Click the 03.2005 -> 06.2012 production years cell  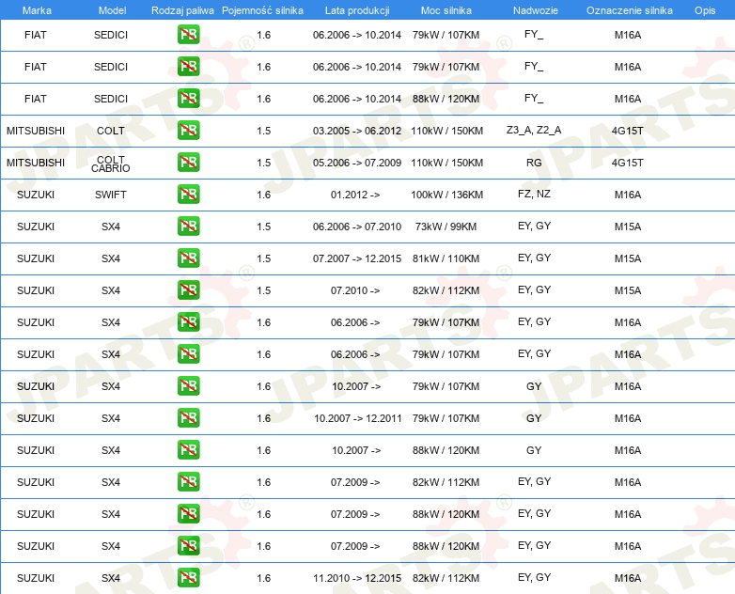coord(357,131)
